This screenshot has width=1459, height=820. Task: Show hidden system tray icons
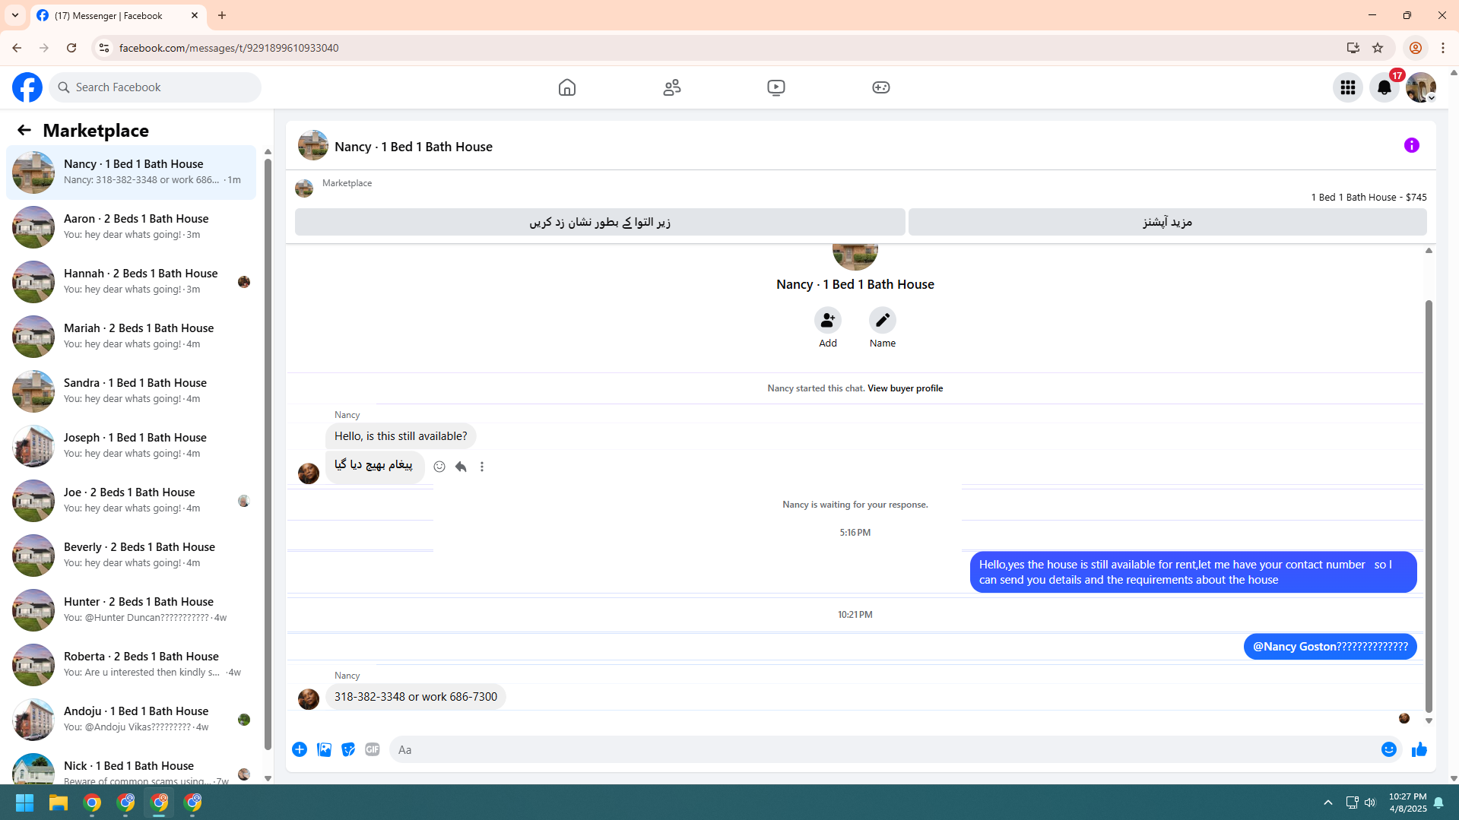click(x=1328, y=803)
